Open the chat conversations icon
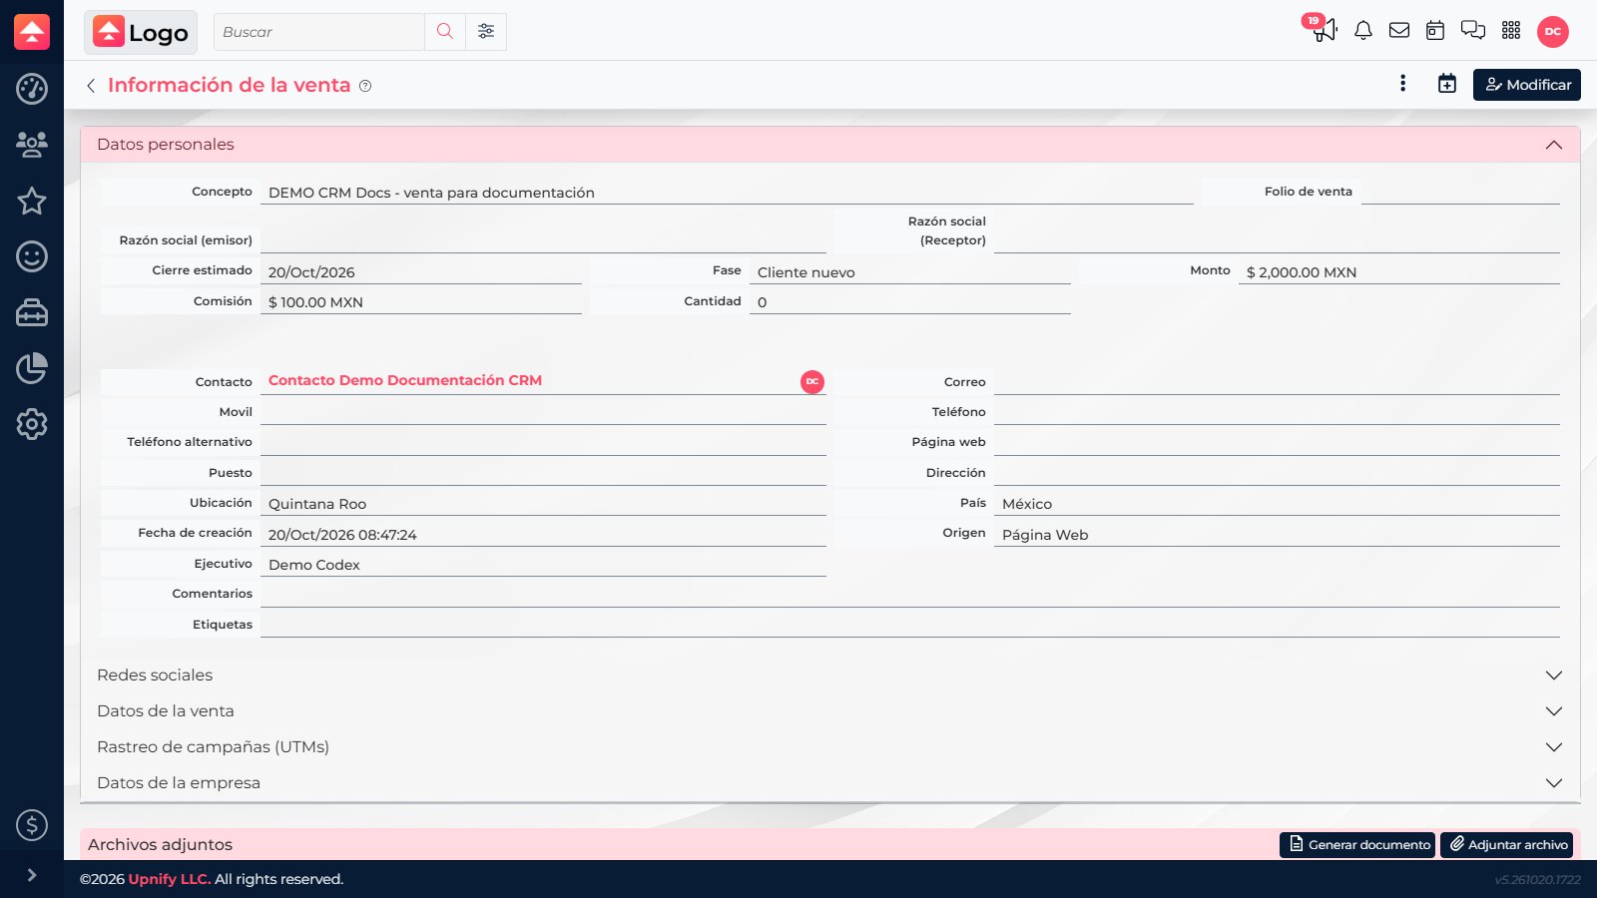 click(x=1473, y=31)
